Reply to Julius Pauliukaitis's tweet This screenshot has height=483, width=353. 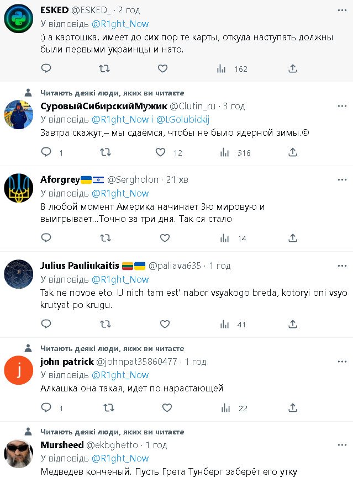point(46,324)
